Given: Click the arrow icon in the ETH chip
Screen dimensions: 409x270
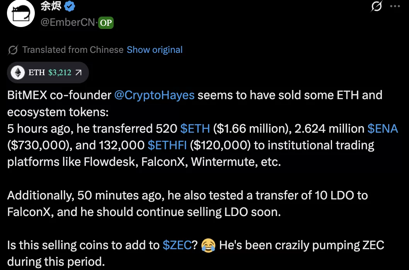Looking at the screenshot, I should [78, 73].
